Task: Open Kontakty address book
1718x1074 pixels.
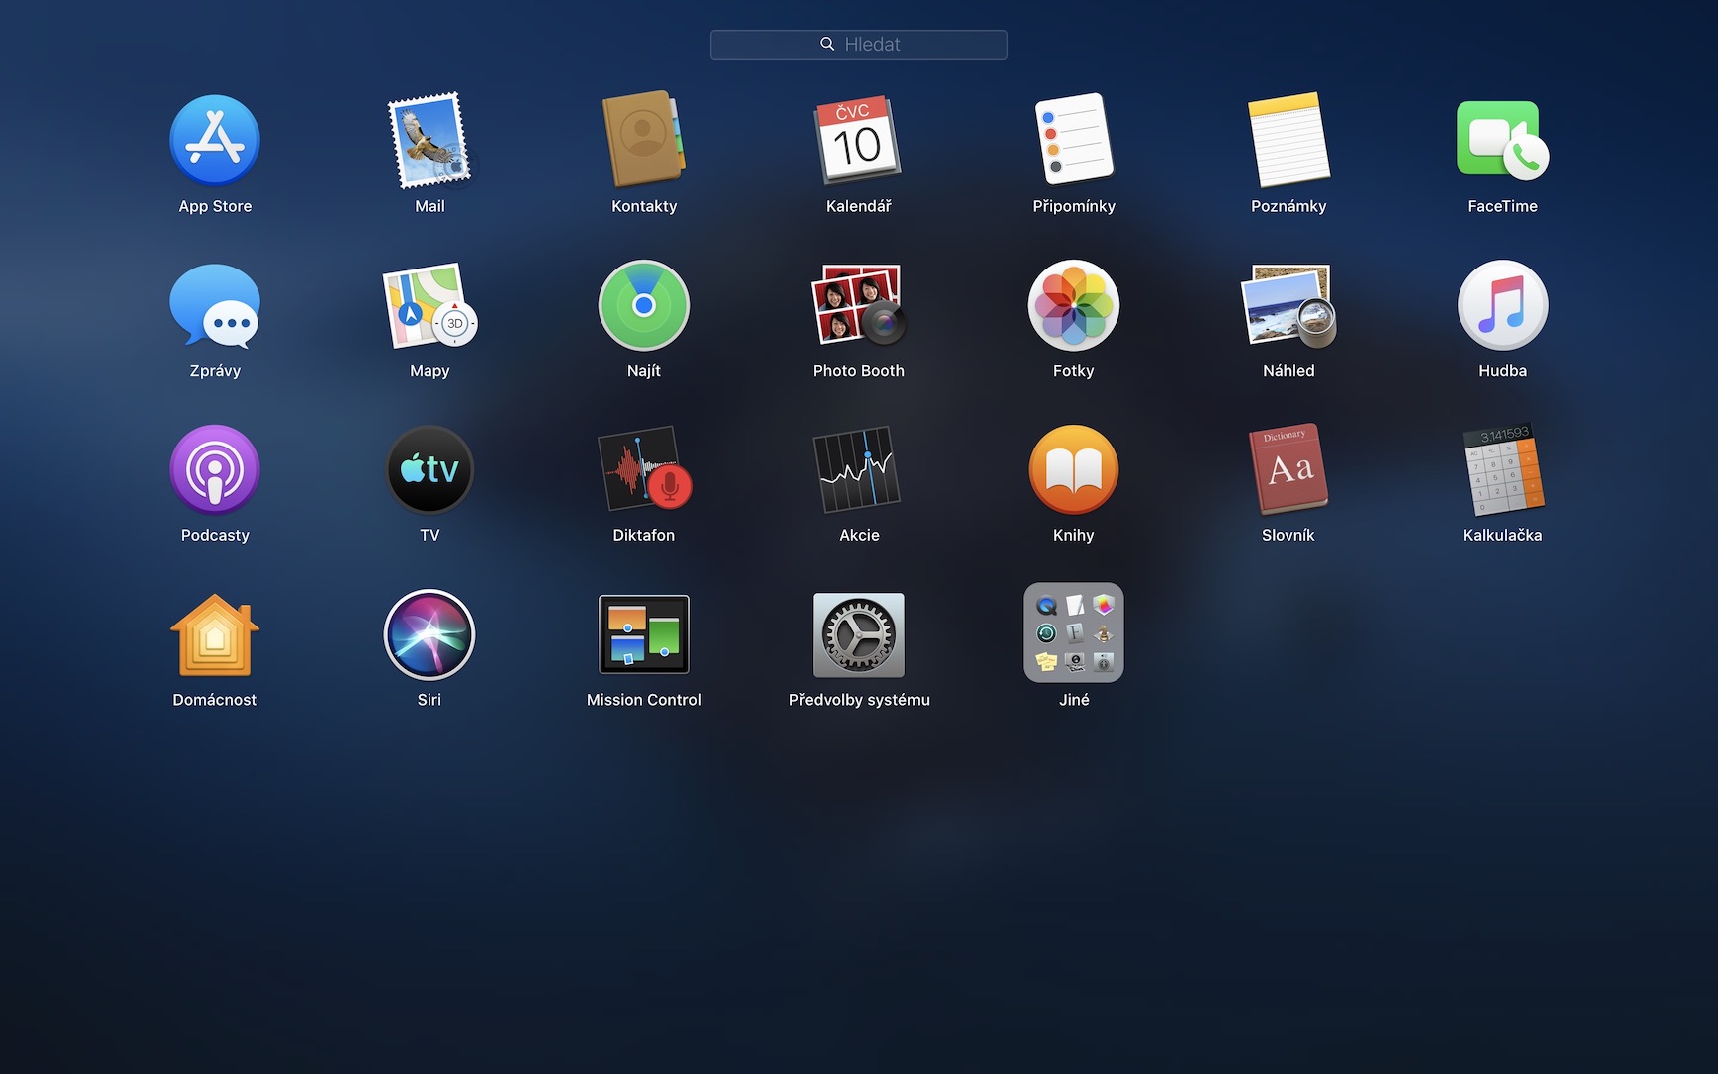Action: pos(644,140)
